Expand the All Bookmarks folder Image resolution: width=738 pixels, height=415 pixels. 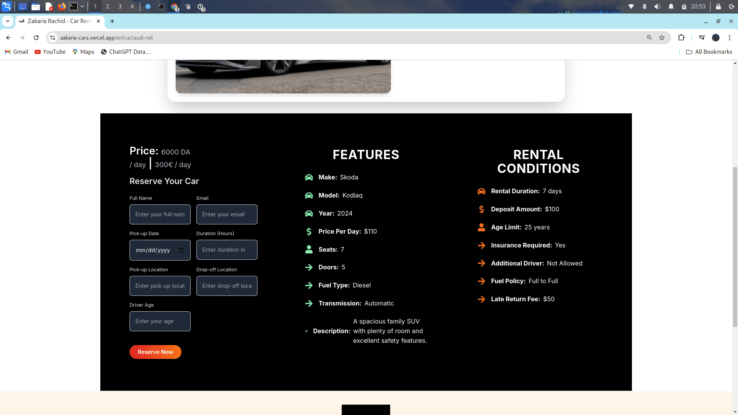click(x=709, y=52)
